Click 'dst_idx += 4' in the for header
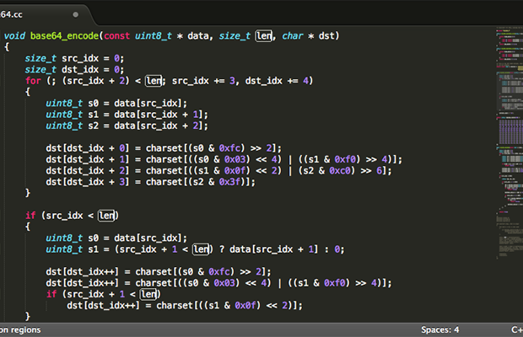 (277, 81)
